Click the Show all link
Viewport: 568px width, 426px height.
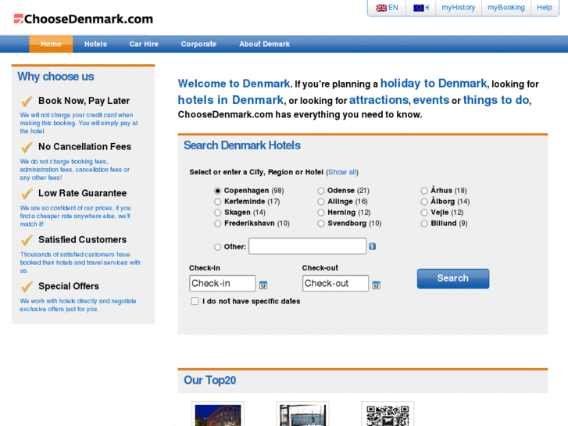point(342,172)
